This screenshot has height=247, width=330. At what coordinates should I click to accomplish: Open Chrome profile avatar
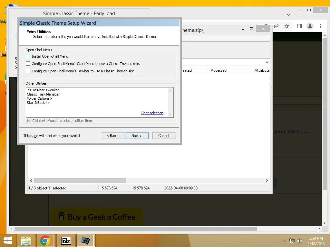coord(310,26)
